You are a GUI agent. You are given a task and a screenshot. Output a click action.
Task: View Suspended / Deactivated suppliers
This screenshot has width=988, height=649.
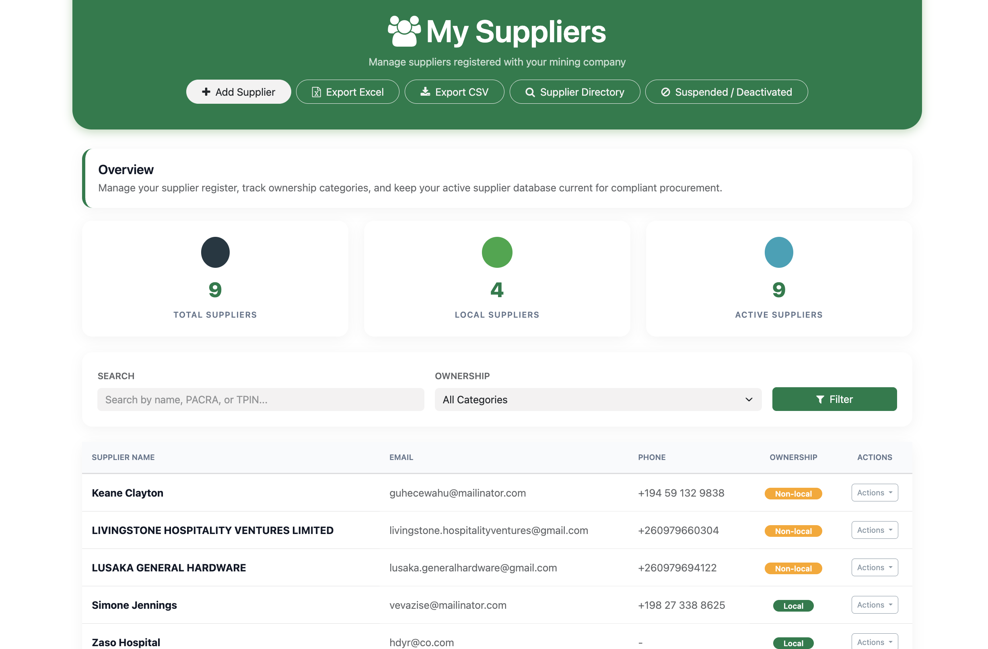726,92
